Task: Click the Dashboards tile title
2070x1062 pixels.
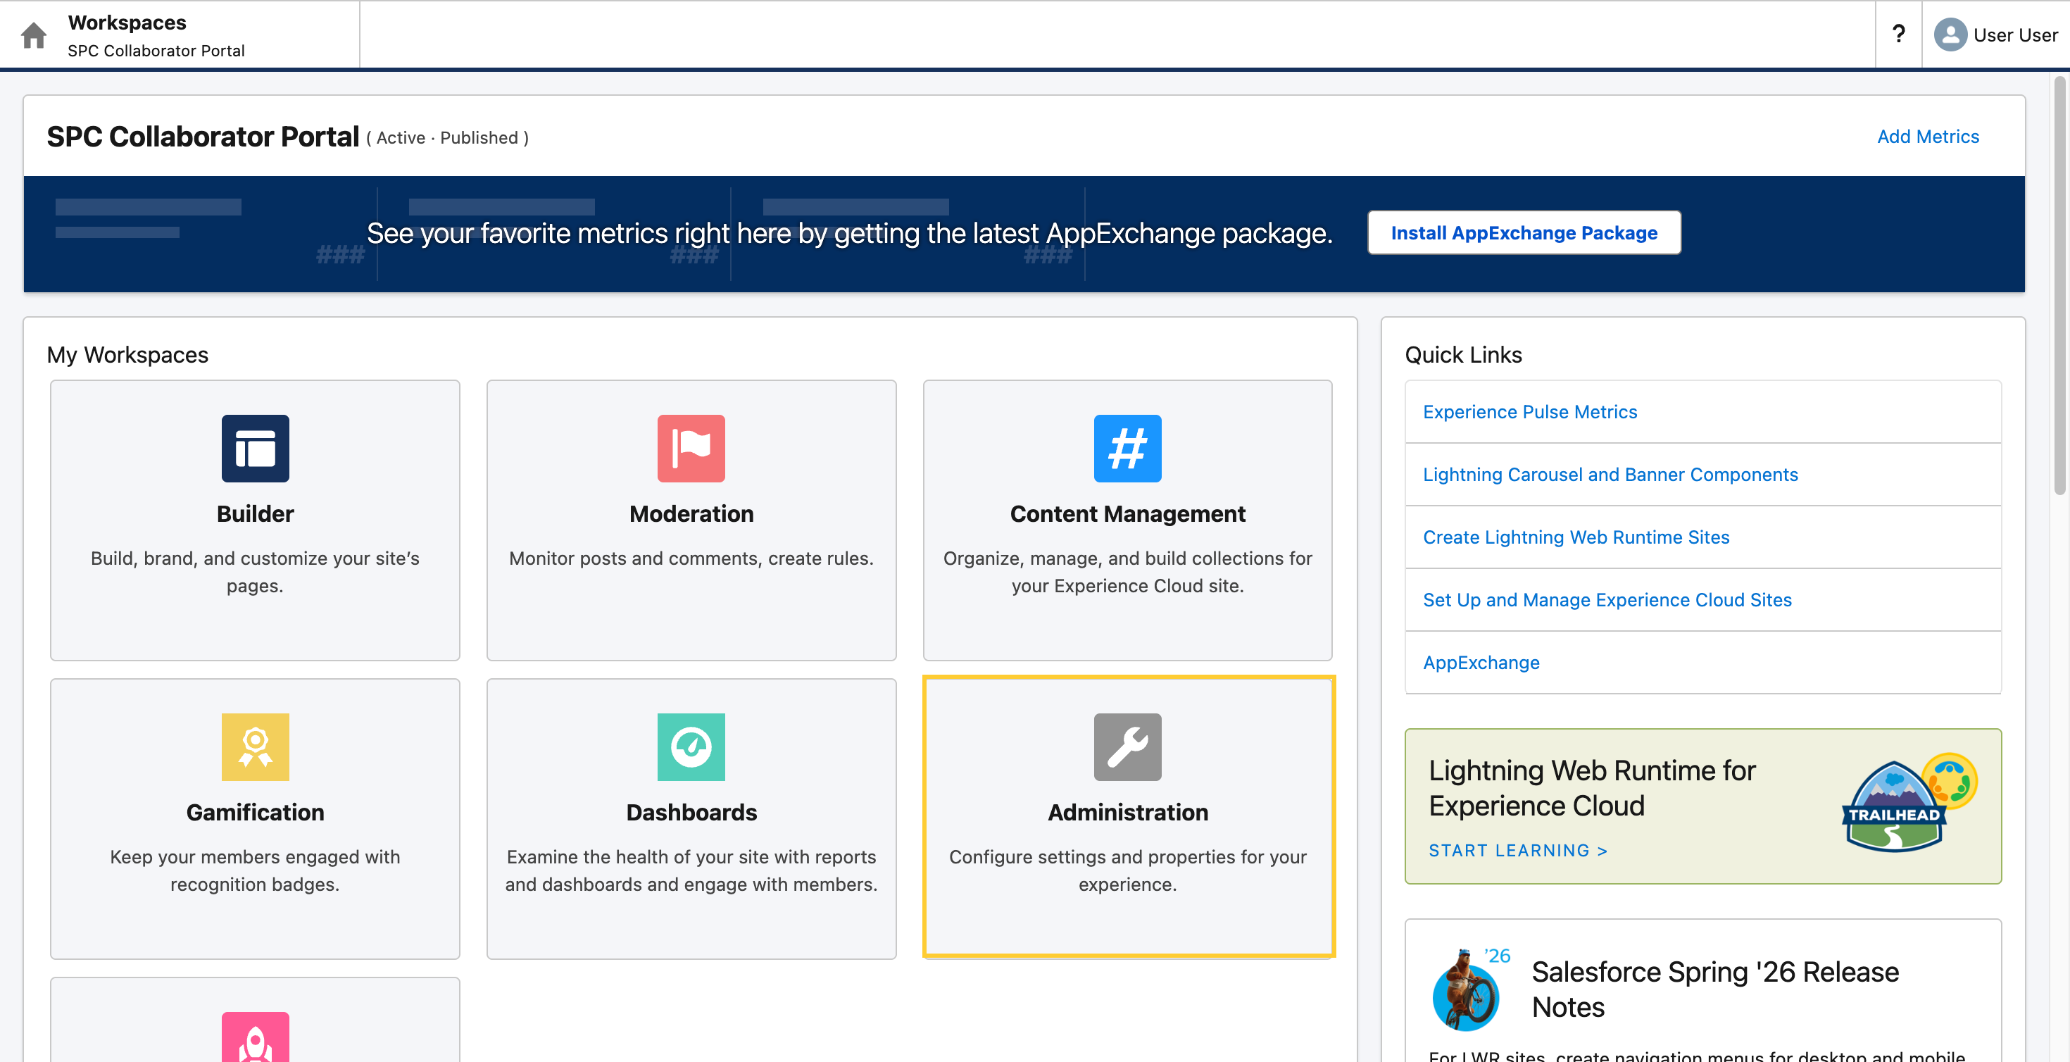Action: click(x=691, y=812)
